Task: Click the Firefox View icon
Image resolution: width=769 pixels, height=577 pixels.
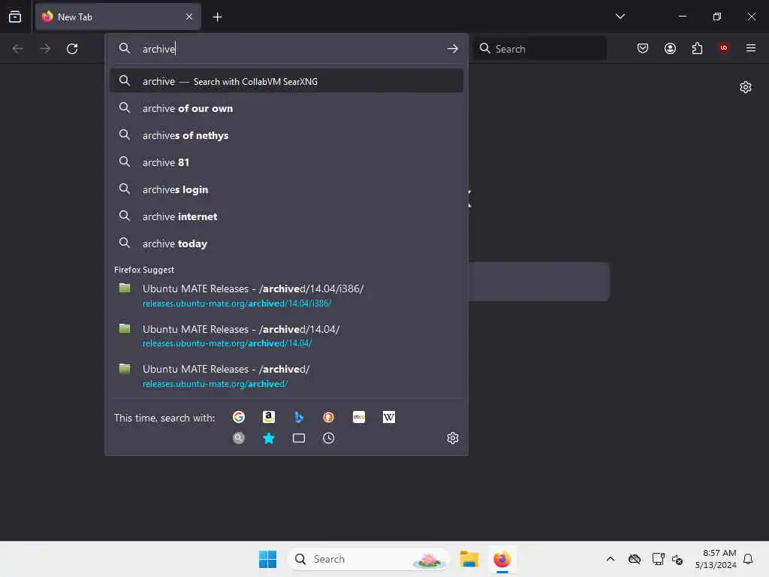Action: point(15,17)
